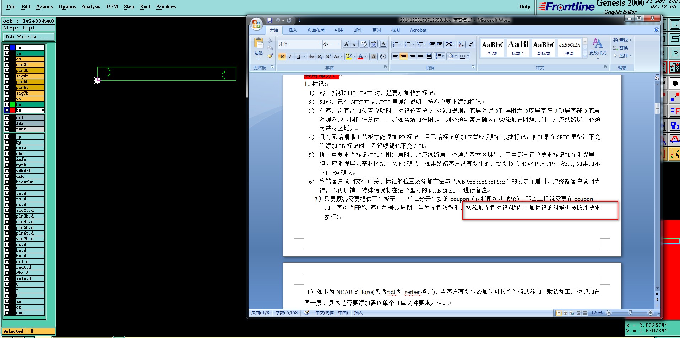Expand the styles gallery more arrow
680x338 pixels.
pyautogui.click(x=585, y=54)
